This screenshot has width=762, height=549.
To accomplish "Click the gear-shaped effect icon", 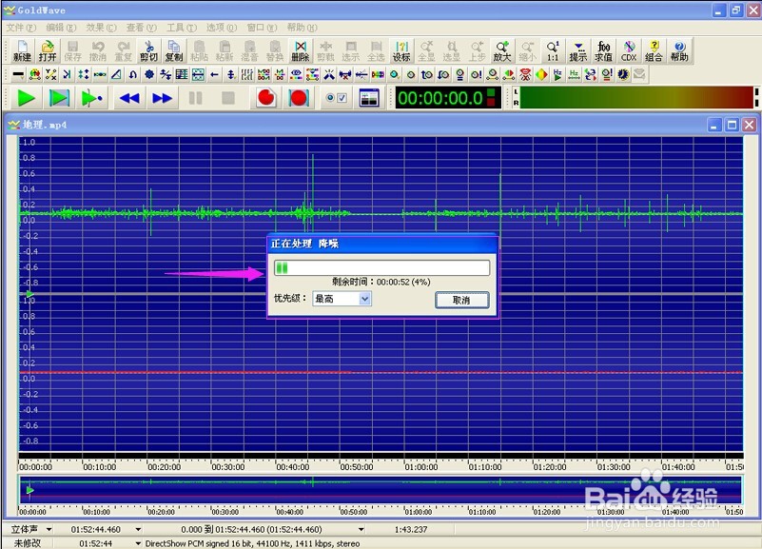I will click(x=149, y=74).
